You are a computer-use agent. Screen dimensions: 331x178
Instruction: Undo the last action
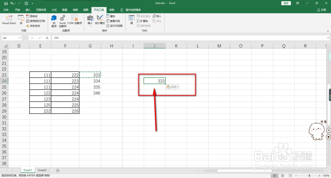click(x=12, y=3)
